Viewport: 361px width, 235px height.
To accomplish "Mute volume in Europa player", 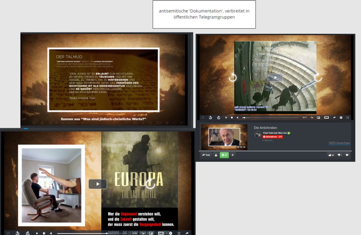I will pos(51,233).
